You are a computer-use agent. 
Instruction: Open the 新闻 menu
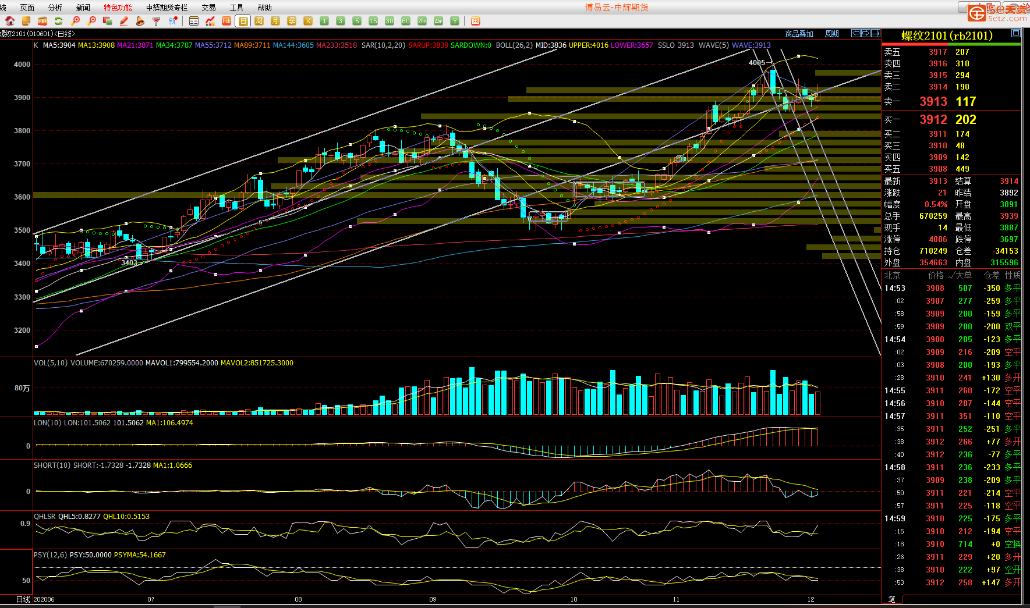pos(83,8)
